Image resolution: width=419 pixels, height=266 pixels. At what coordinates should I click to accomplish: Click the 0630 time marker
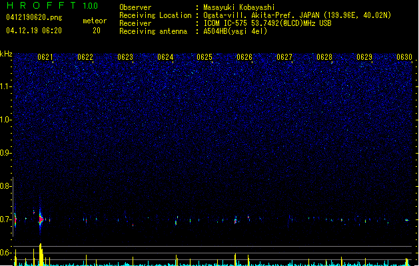point(404,57)
